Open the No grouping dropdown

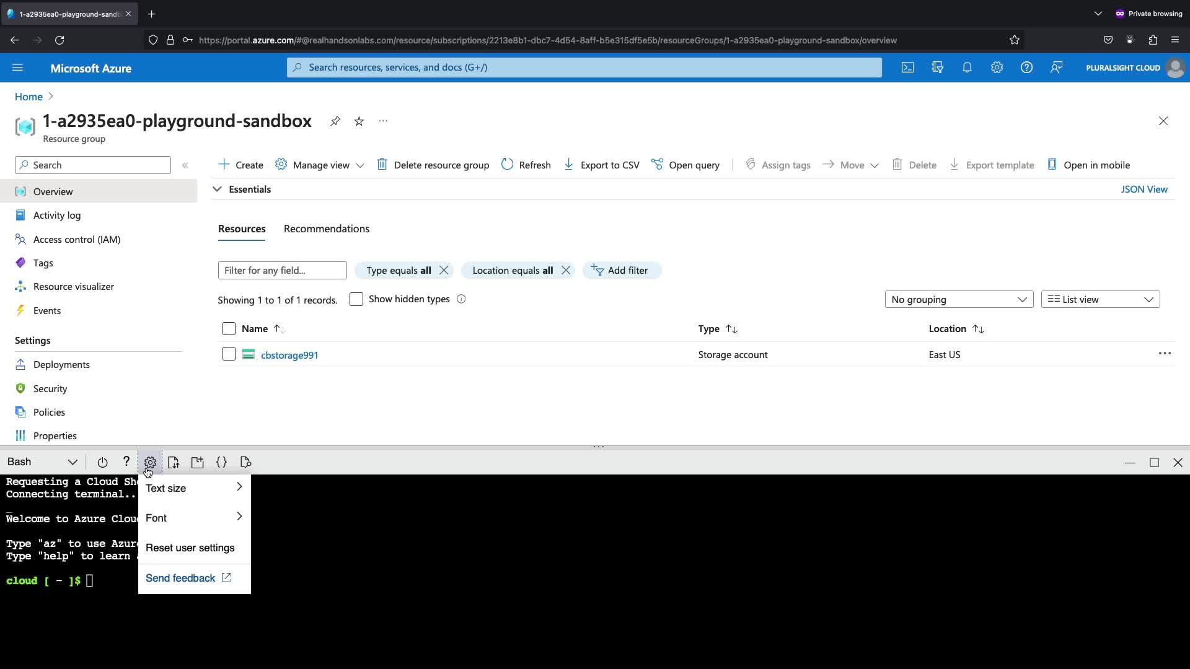click(959, 299)
